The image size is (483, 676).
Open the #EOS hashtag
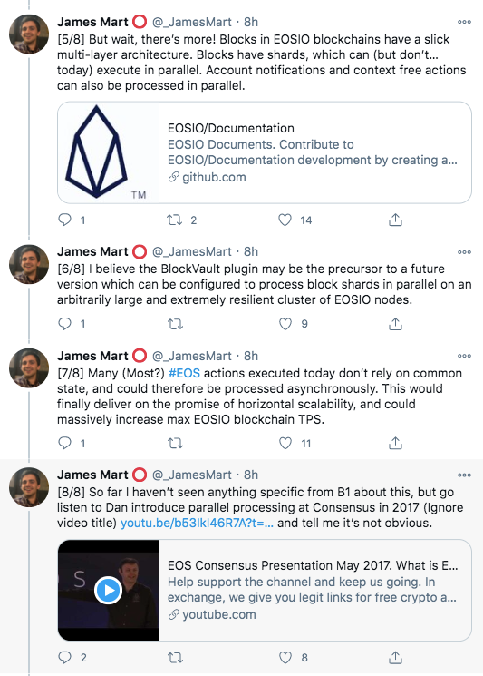pos(184,373)
